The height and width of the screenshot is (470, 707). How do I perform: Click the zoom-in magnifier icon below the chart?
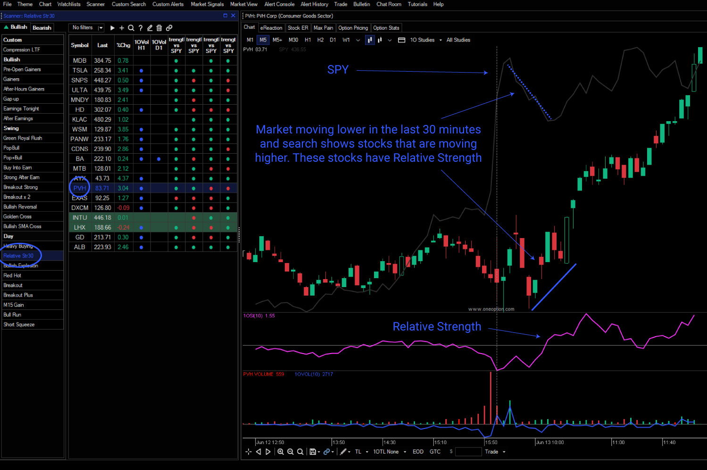point(281,452)
